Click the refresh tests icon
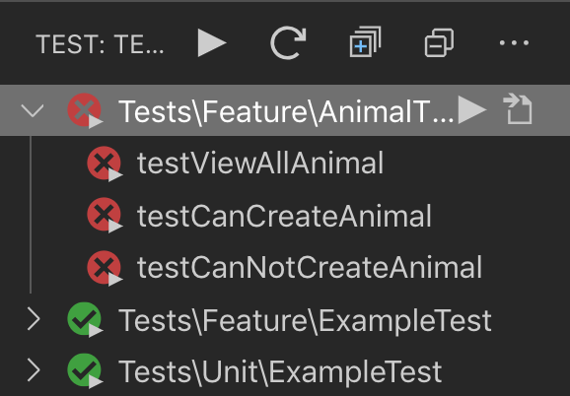This screenshot has height=396, width=570. pos(288,42)
